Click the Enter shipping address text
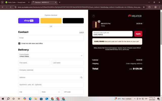162x101 pixels. pyautogui.click(x=134, y=64)
